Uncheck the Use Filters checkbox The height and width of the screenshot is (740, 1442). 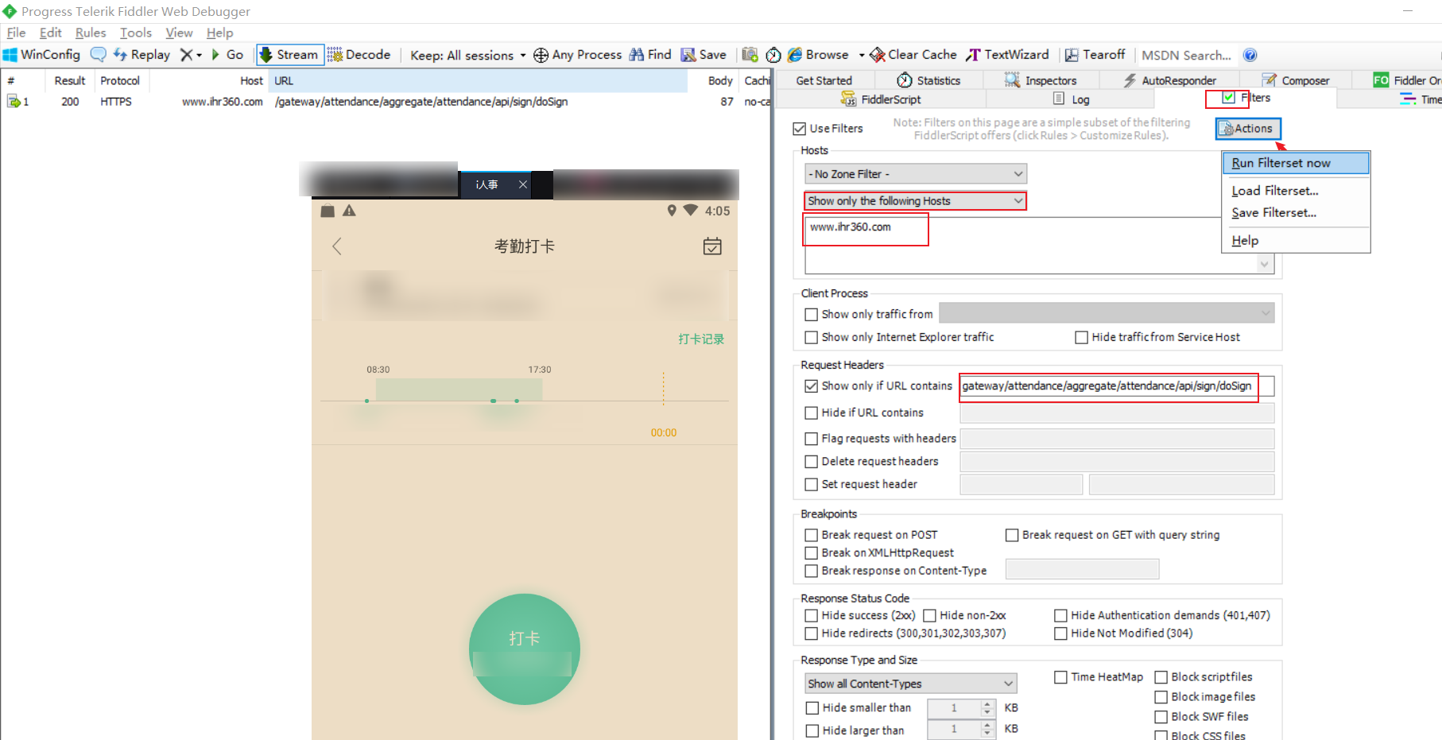799,128
